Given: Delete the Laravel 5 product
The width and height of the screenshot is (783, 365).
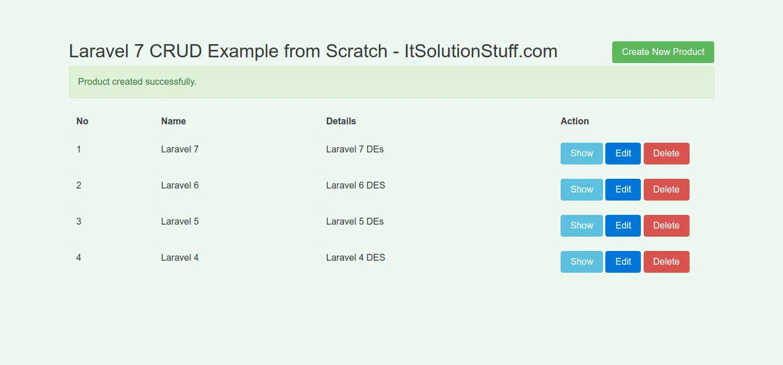Looking at the screenshot, I should [666, 226].
